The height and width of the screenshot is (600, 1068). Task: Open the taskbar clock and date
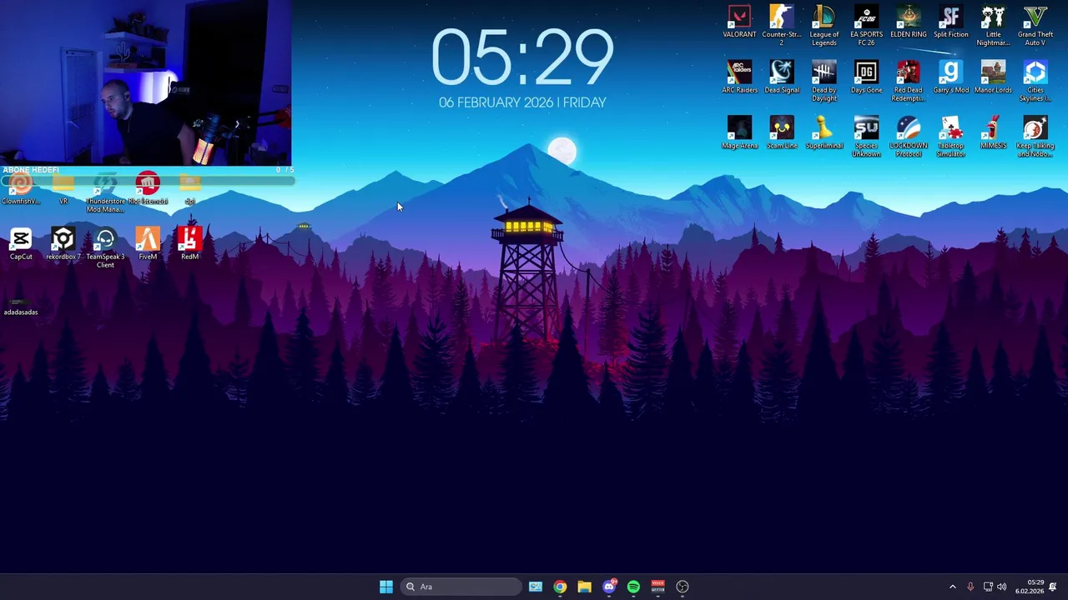tap(1028, 587)
